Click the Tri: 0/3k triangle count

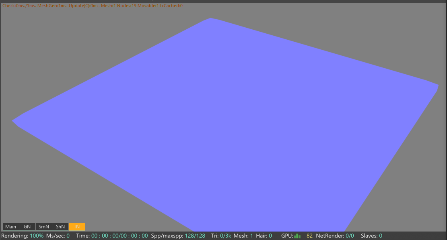click(221, 236)
